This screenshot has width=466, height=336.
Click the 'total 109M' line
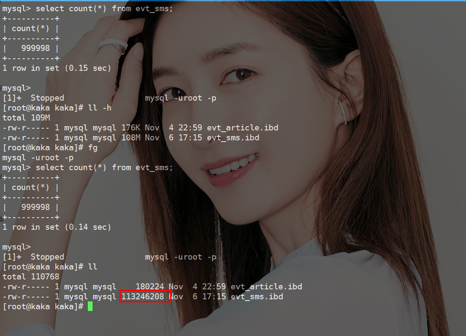pos(26,118)
